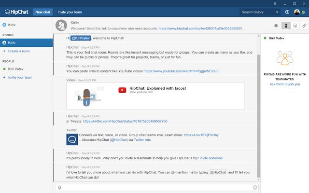Click the @KirilVatev mention tag
The height and width of the screenshot is (193, 309).
(81, 38)
